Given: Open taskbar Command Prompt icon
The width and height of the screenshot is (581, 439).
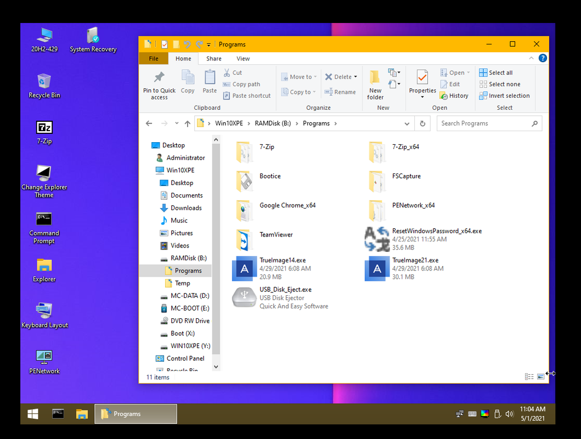Looking at the screenshot, I should [x=58, y=414].
